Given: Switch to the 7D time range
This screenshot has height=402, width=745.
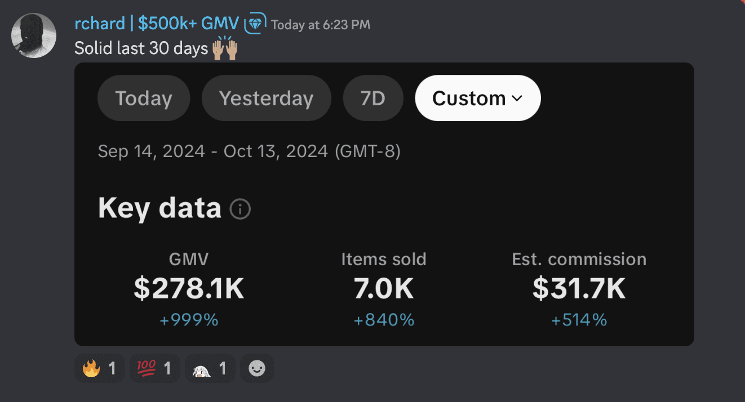Looking at the screenshot, I should 372,98.
